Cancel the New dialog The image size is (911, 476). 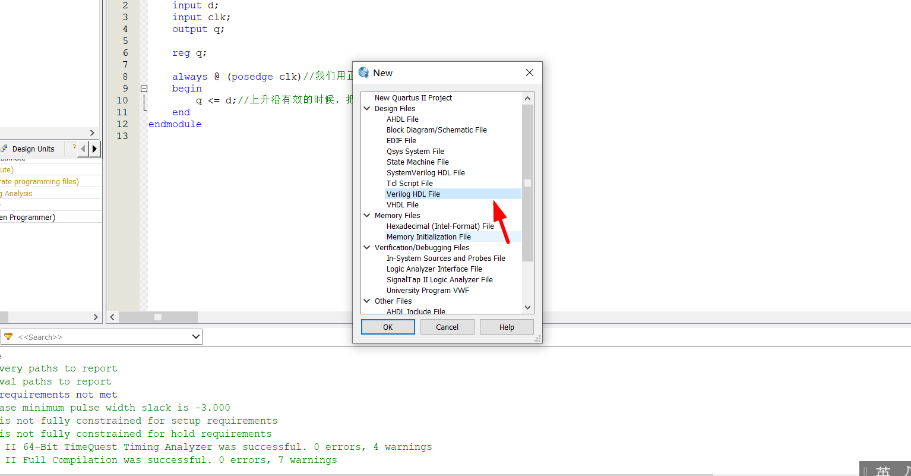coord(447,327)
